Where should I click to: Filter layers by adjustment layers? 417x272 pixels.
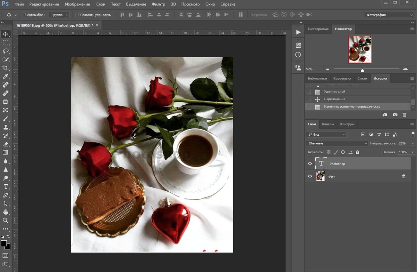coord(371,134)
